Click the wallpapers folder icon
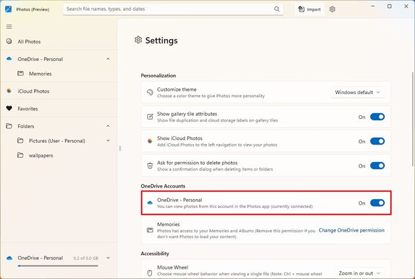415x279 pixels. [20, 155]
